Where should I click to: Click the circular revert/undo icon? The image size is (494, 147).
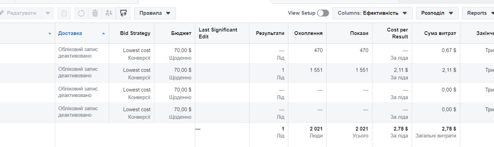[81, 13]
